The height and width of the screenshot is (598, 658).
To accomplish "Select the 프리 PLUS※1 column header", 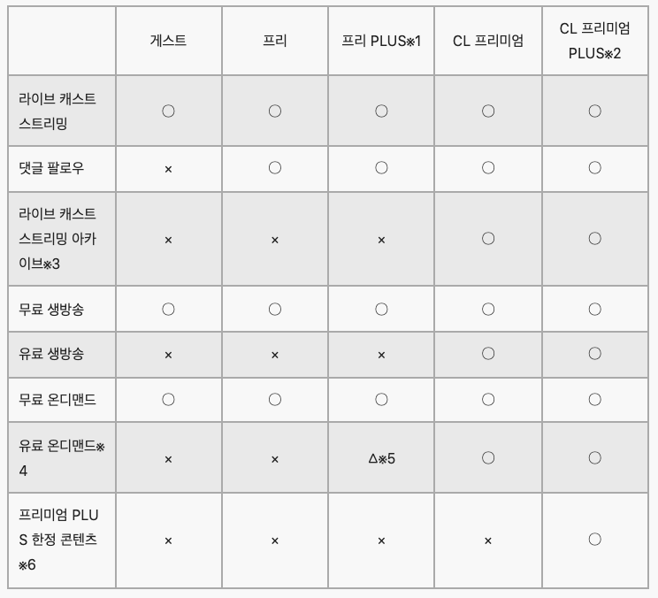I will pyautogui.click(x=381, y=41).
